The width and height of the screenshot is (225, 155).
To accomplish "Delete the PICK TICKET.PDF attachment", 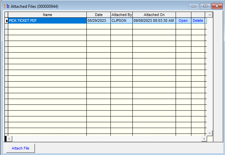I will [x=198, y=20].
